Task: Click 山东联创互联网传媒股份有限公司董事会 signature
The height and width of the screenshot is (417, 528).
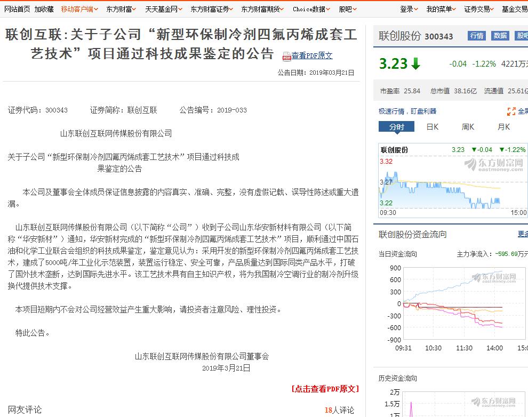Action: 202,356
